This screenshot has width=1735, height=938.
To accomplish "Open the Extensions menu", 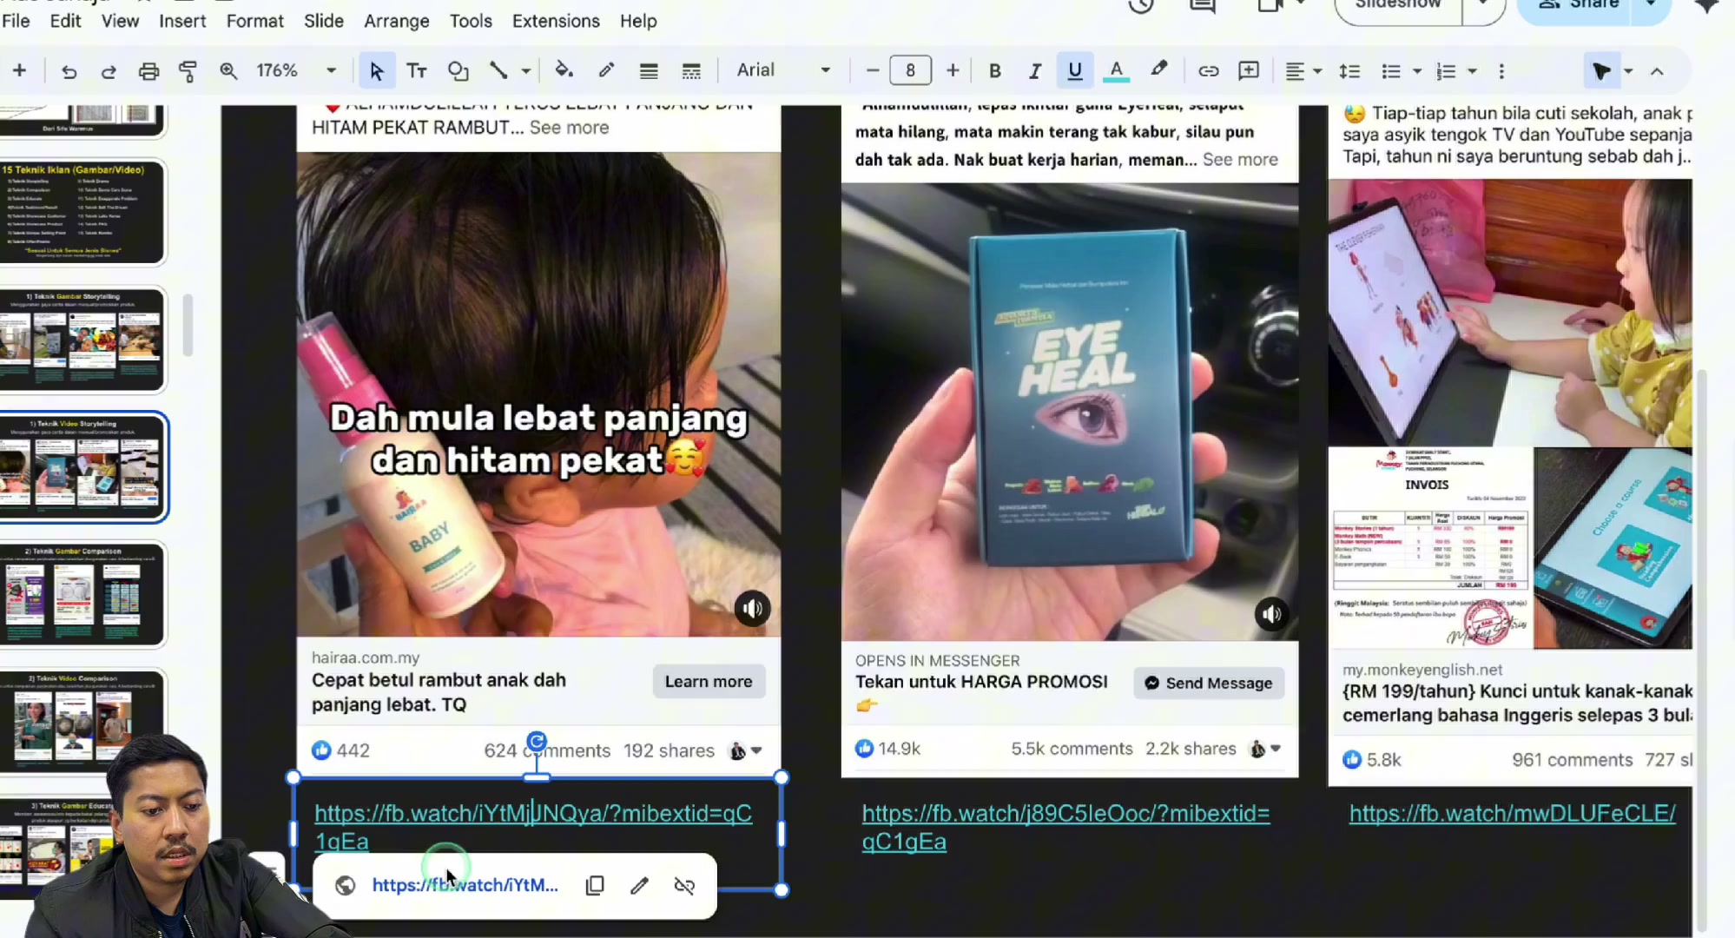I will (x=556, y=21).
